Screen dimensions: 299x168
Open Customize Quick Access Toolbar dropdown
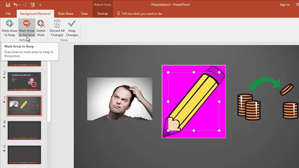pos(40,5)
